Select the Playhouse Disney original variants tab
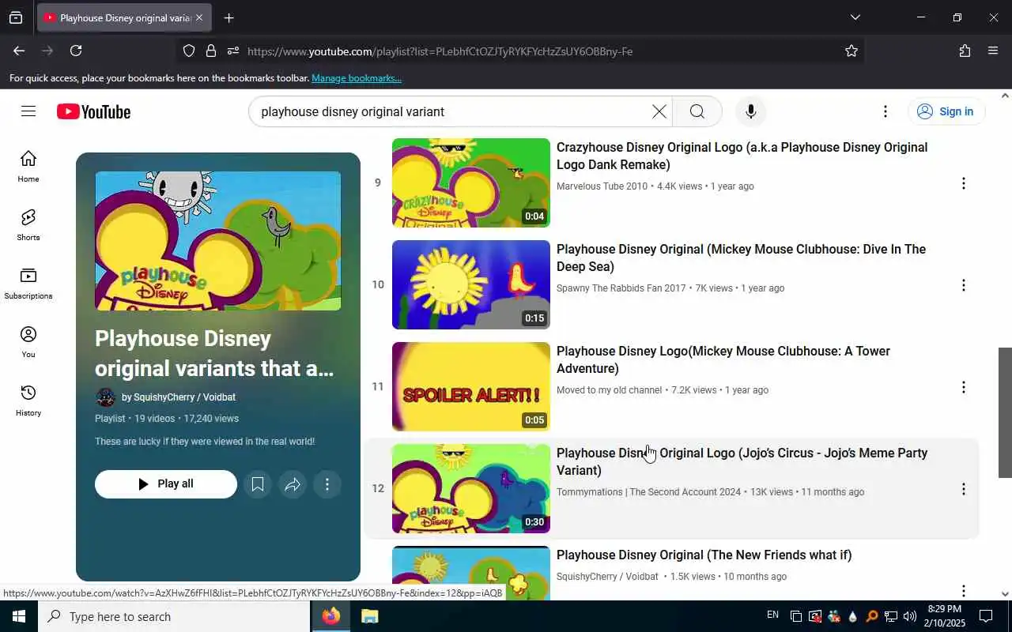 124,17
